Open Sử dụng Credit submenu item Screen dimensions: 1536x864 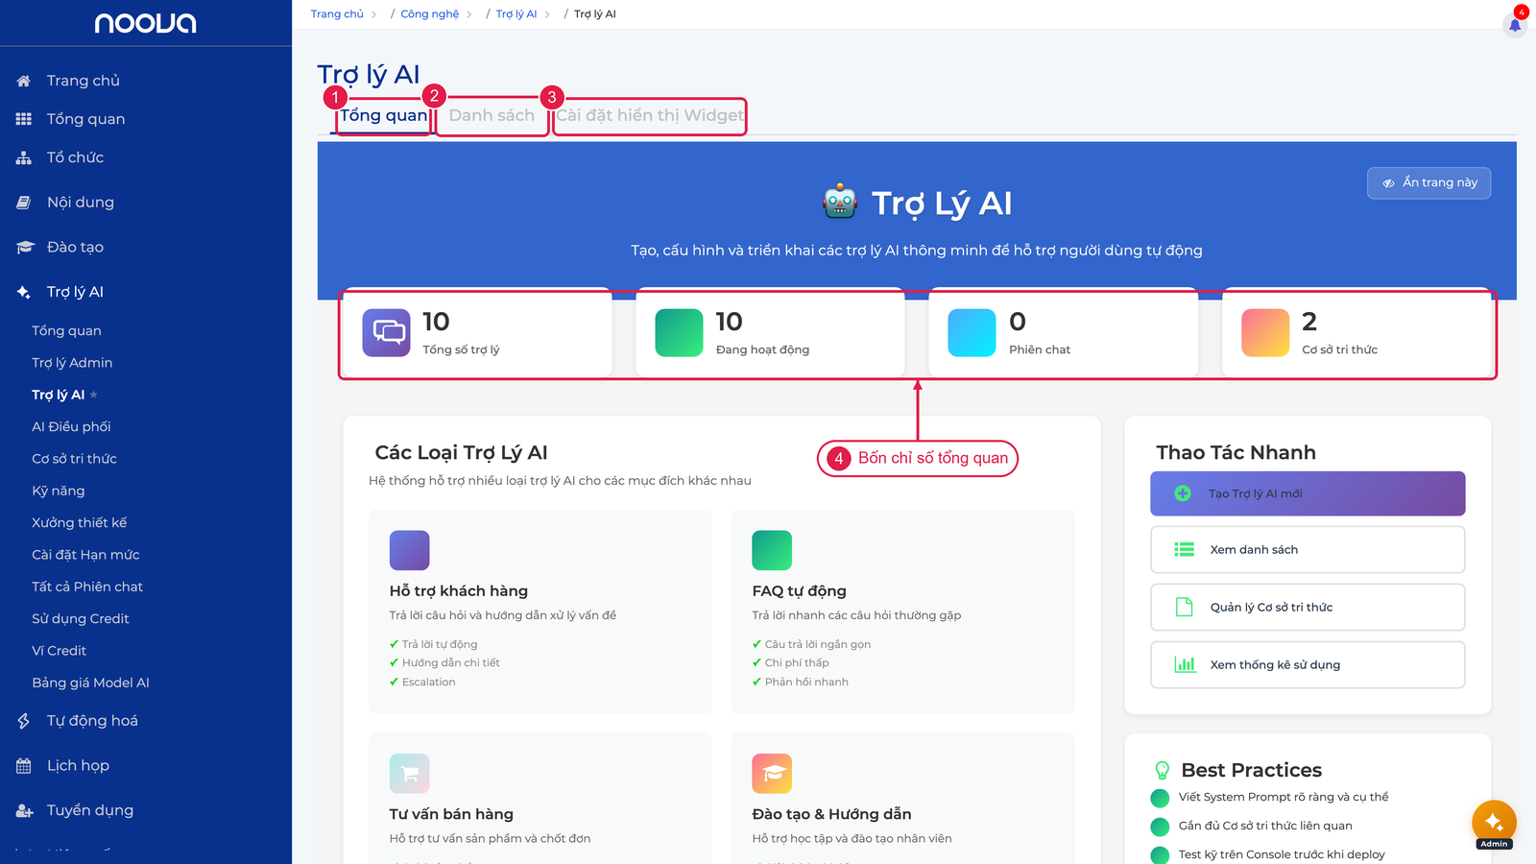click(x=80, y=619)
